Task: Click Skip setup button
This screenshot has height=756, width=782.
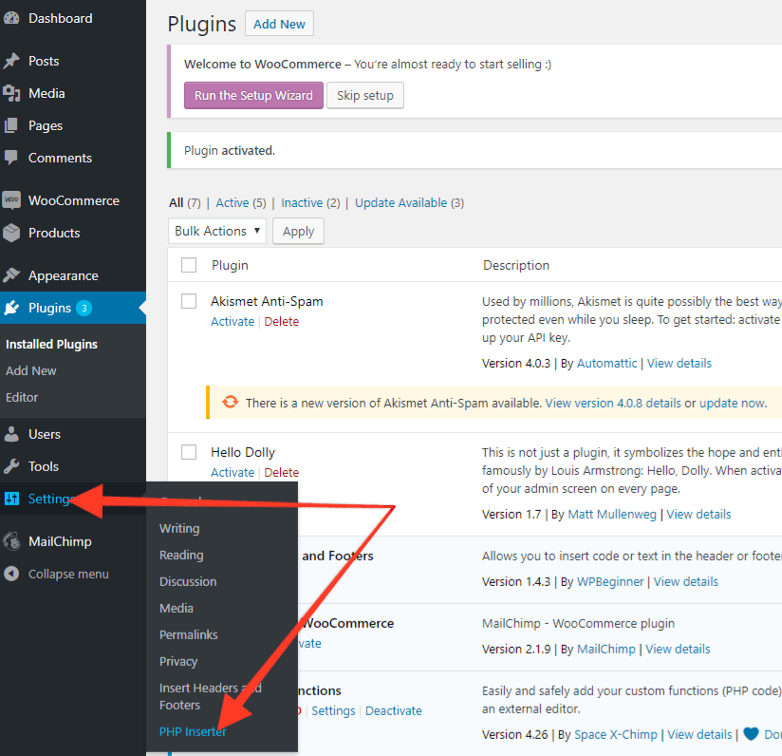Action: click(365, 95)
